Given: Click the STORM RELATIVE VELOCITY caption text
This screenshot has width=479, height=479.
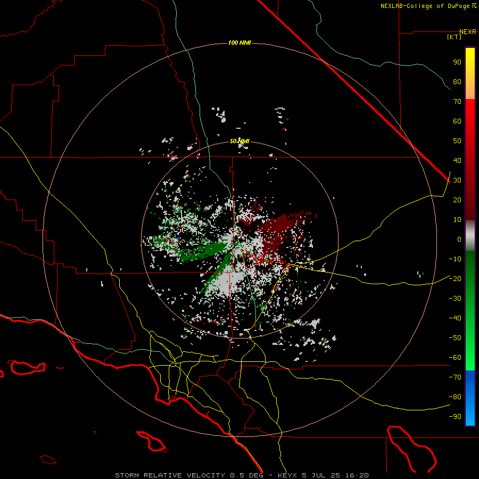Looking at the screenshot, I should coord(170,475).
